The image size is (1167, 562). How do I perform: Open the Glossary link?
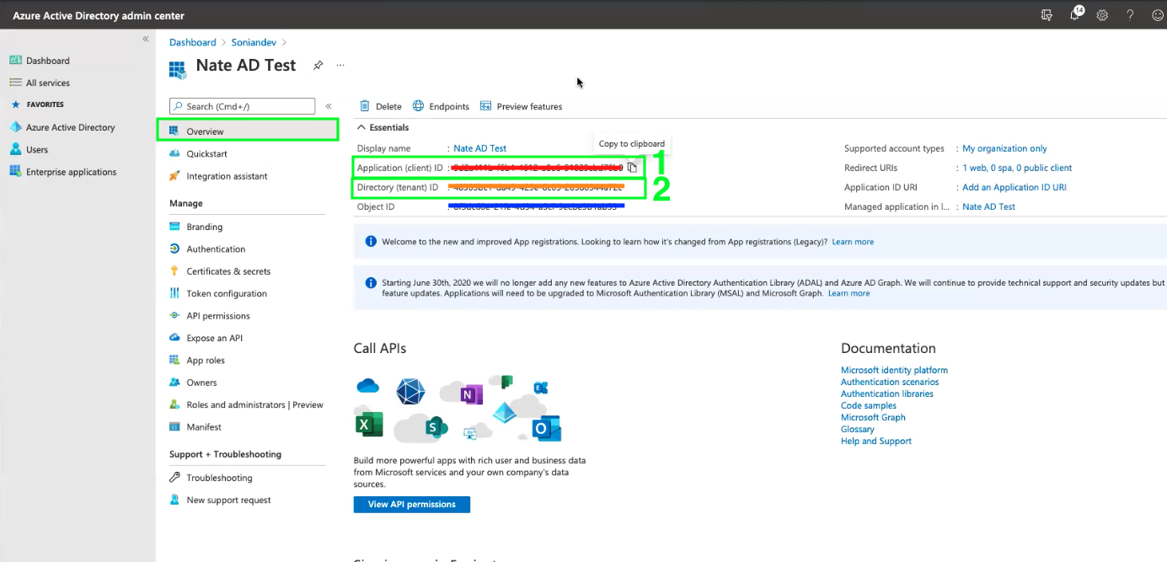click(858, 429)
